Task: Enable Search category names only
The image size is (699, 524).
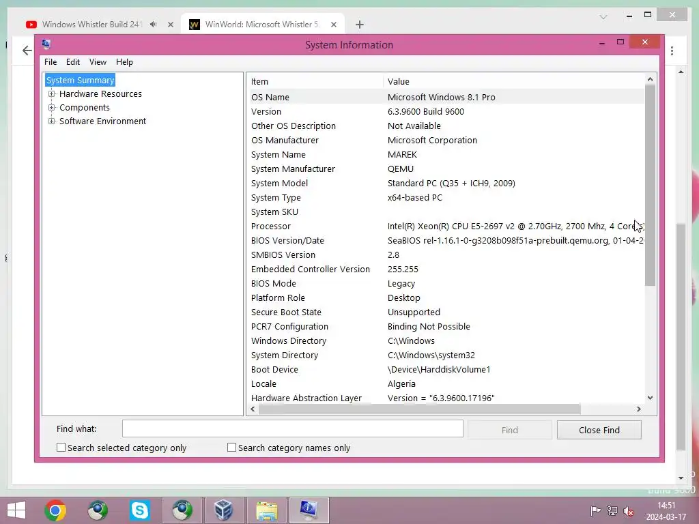Action: [x=232, y=448]
